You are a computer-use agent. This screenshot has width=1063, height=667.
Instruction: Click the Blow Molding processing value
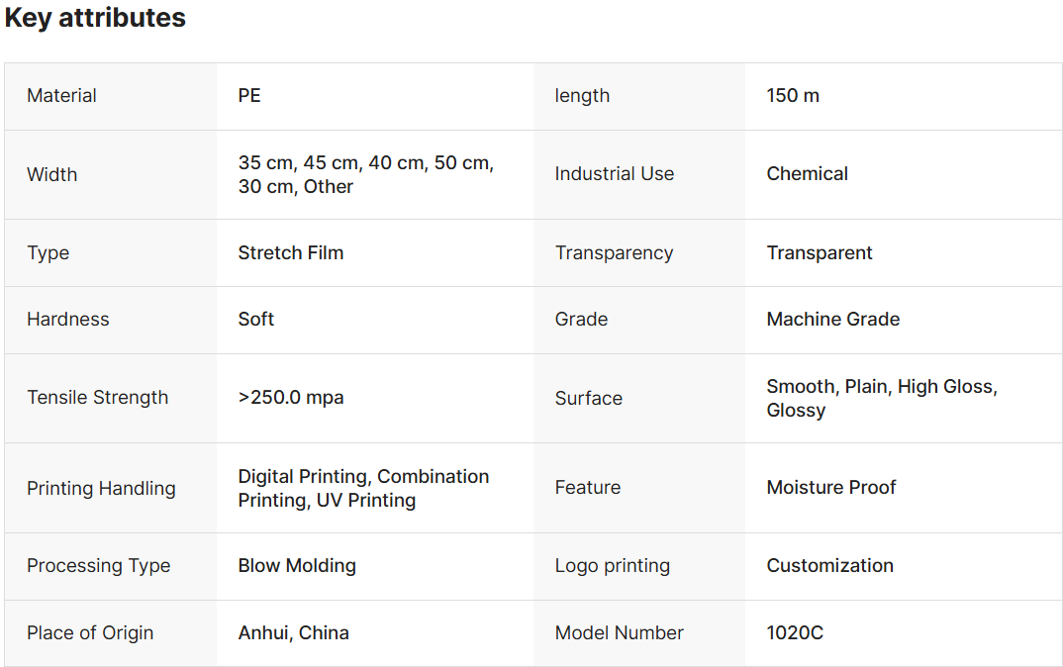click(297, 566)
